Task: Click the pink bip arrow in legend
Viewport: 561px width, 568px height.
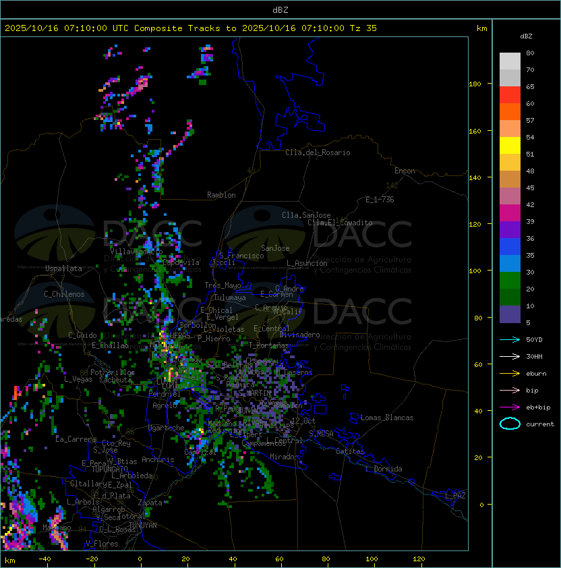Action: pyautogui.click(x=510, y=390)
